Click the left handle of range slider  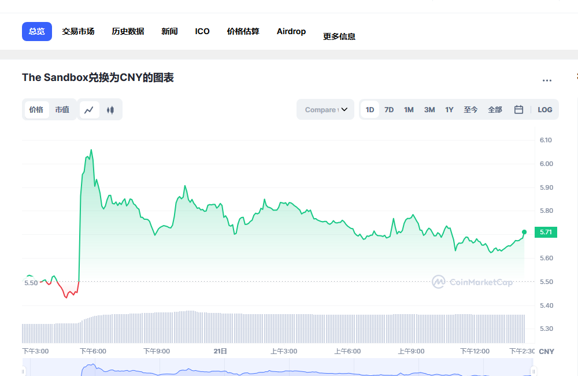(x=24, y=371)
